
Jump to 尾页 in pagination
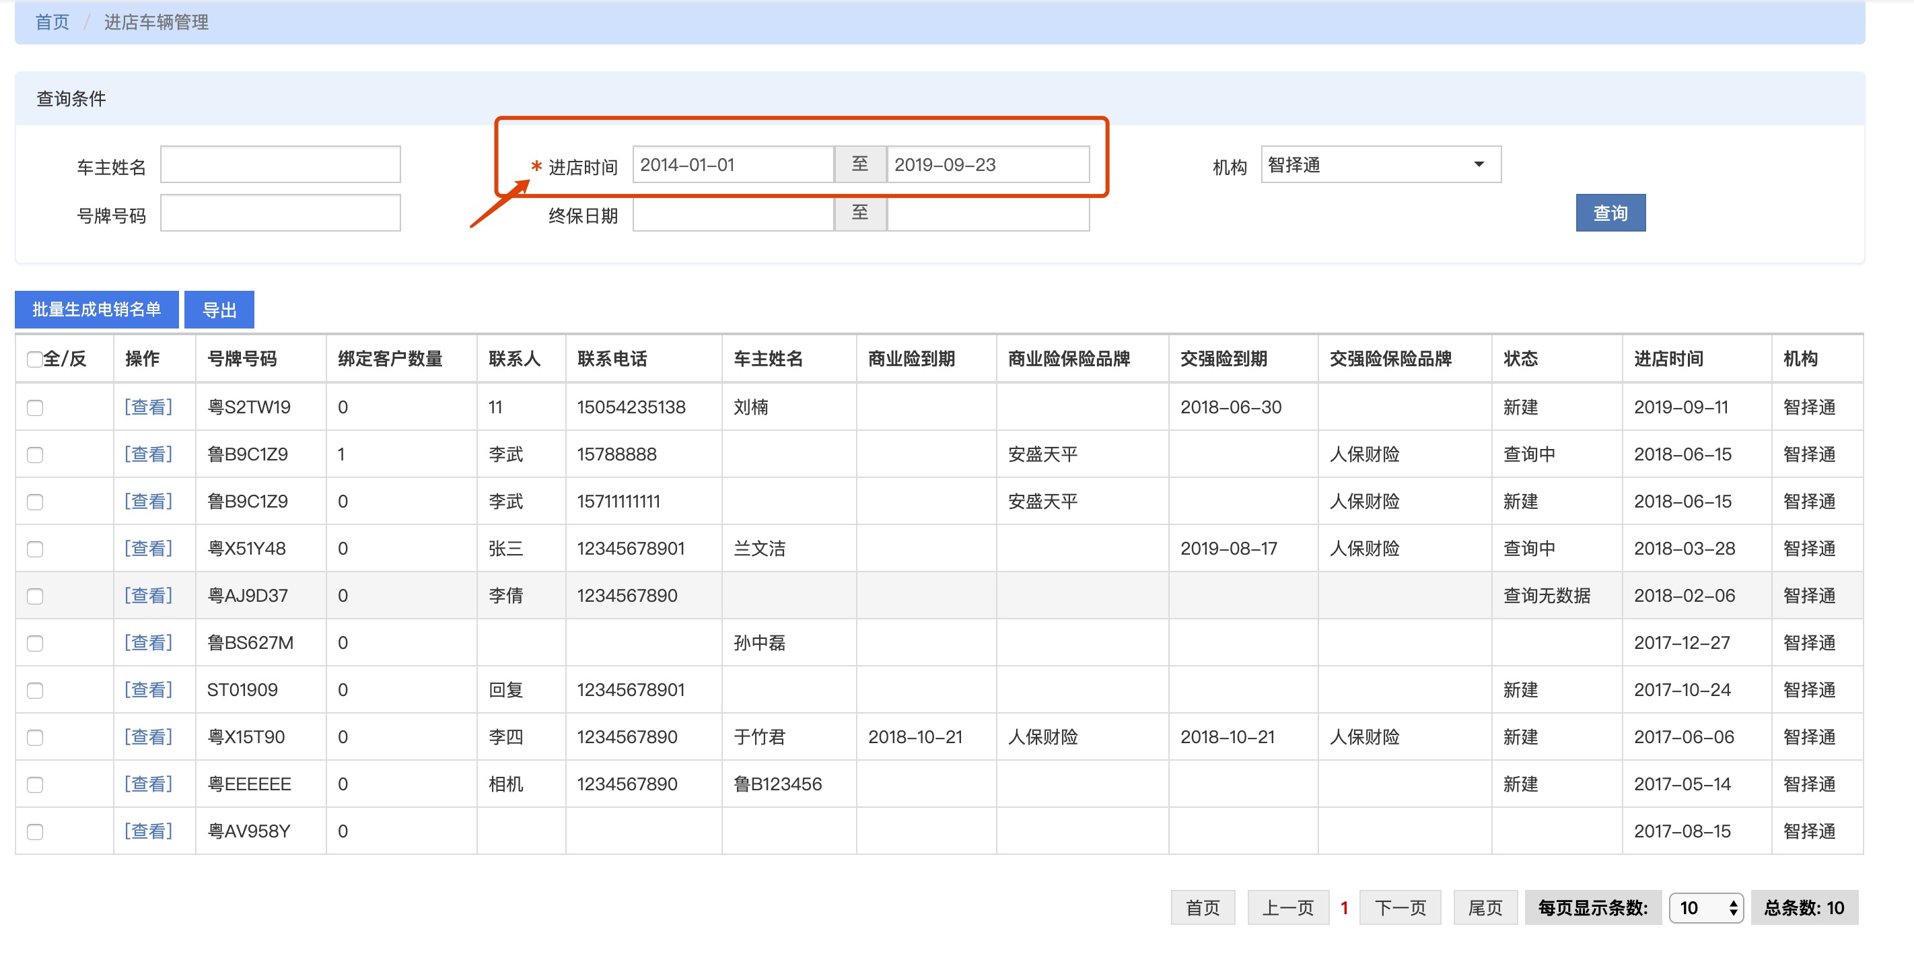[1485, 907]
